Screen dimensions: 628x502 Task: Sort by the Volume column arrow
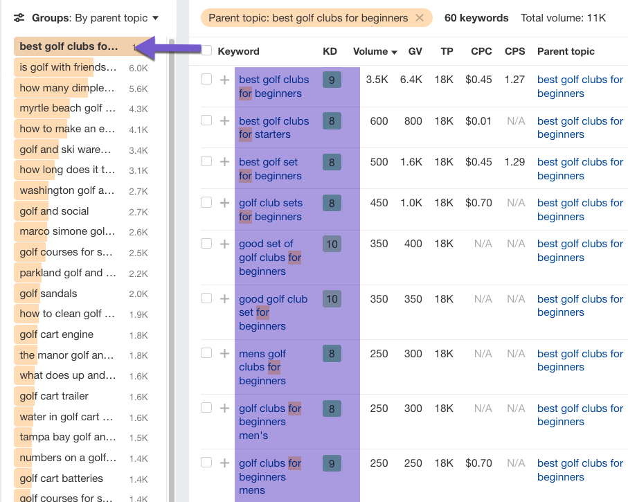point(394,52)
